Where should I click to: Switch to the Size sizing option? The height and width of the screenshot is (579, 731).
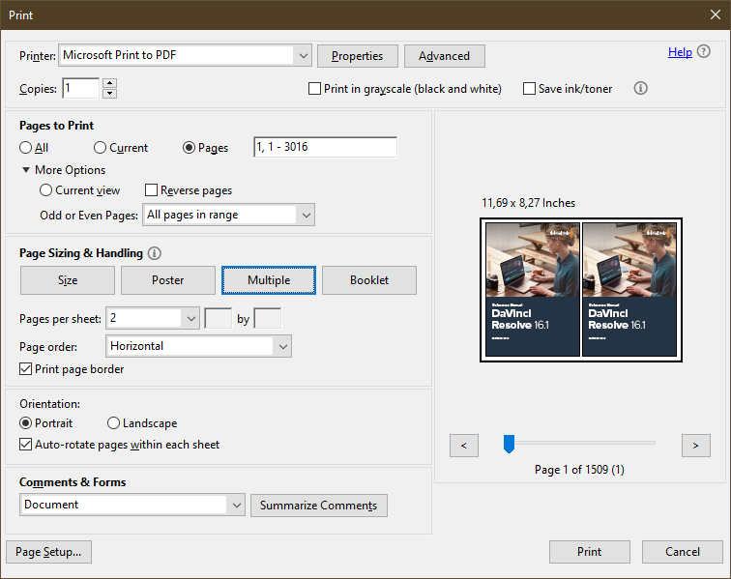click(68, 280)
